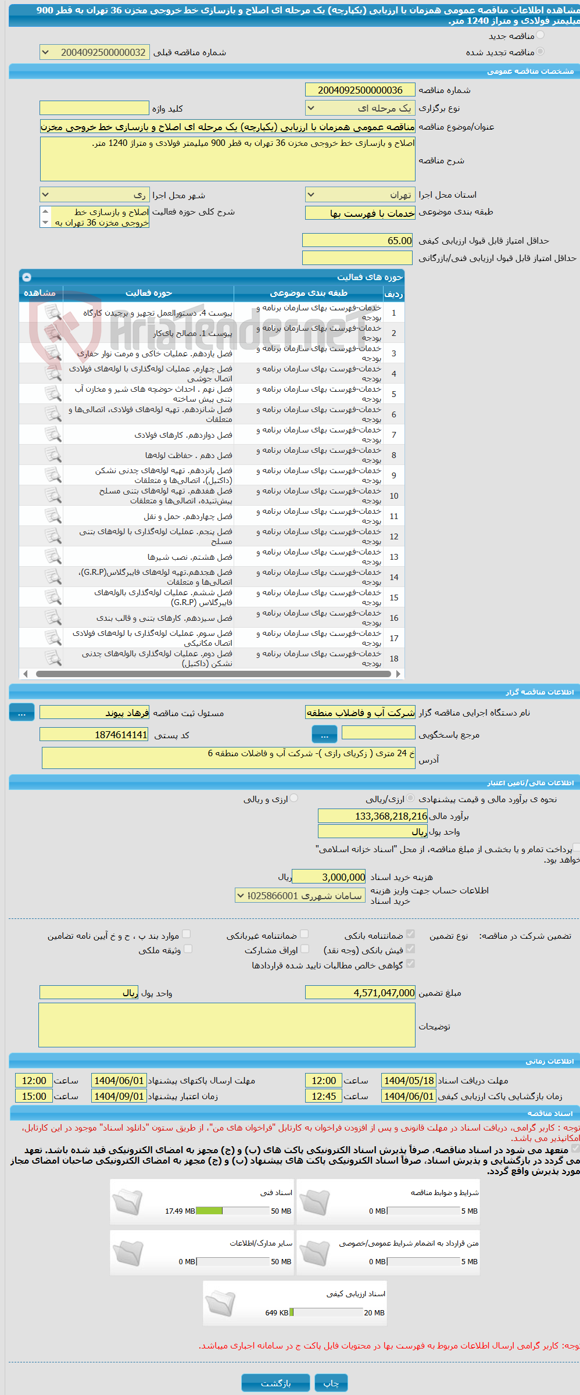Open سامان شهرری account dropdown
The width and height of the screenshot is (580, 1395).
(300, 896)
